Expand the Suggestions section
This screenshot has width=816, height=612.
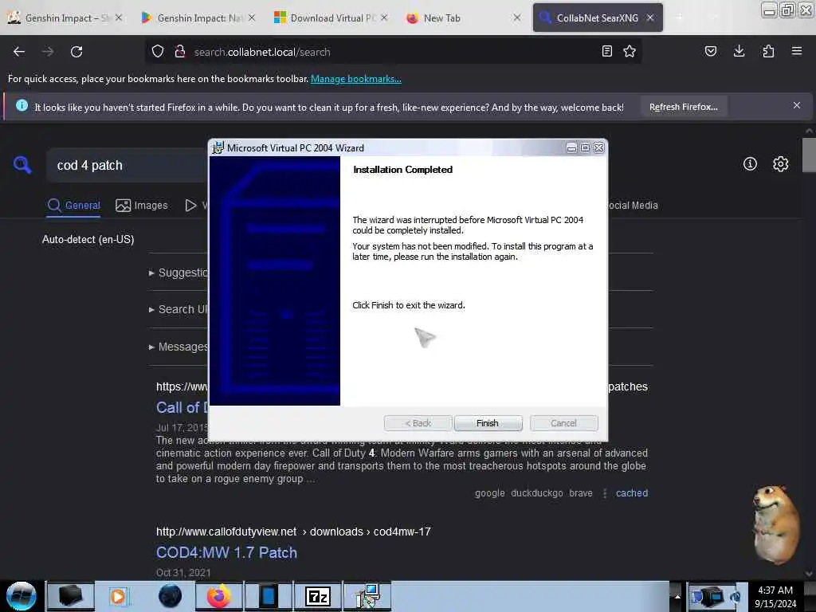point(178,273)
